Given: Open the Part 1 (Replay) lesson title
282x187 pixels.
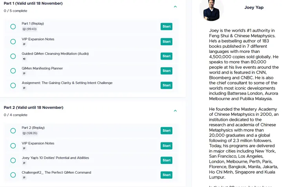Looking at the screenshot, I should [x=33, y=23].
